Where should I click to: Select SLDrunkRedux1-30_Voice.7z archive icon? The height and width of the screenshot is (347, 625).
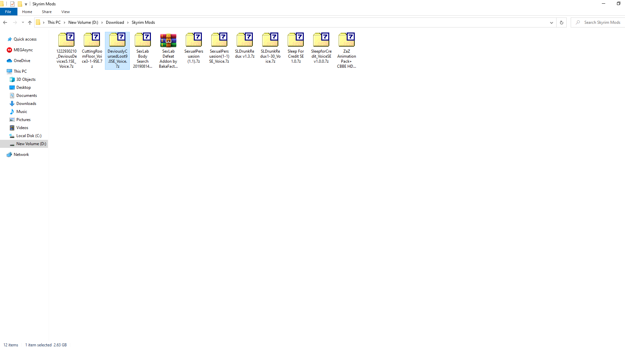pyautogui.click(x=270, y=40)
